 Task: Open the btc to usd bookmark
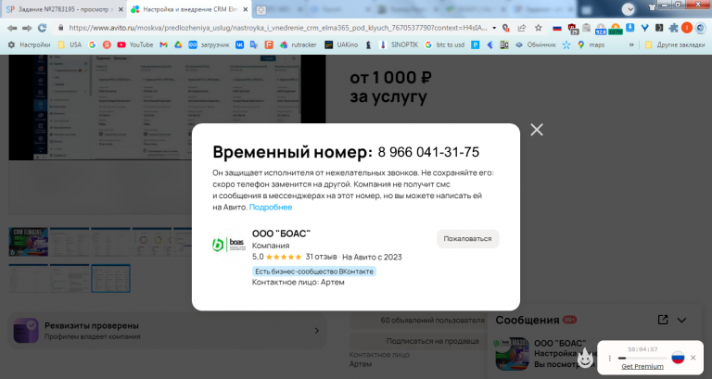click(x=445, y=44)
